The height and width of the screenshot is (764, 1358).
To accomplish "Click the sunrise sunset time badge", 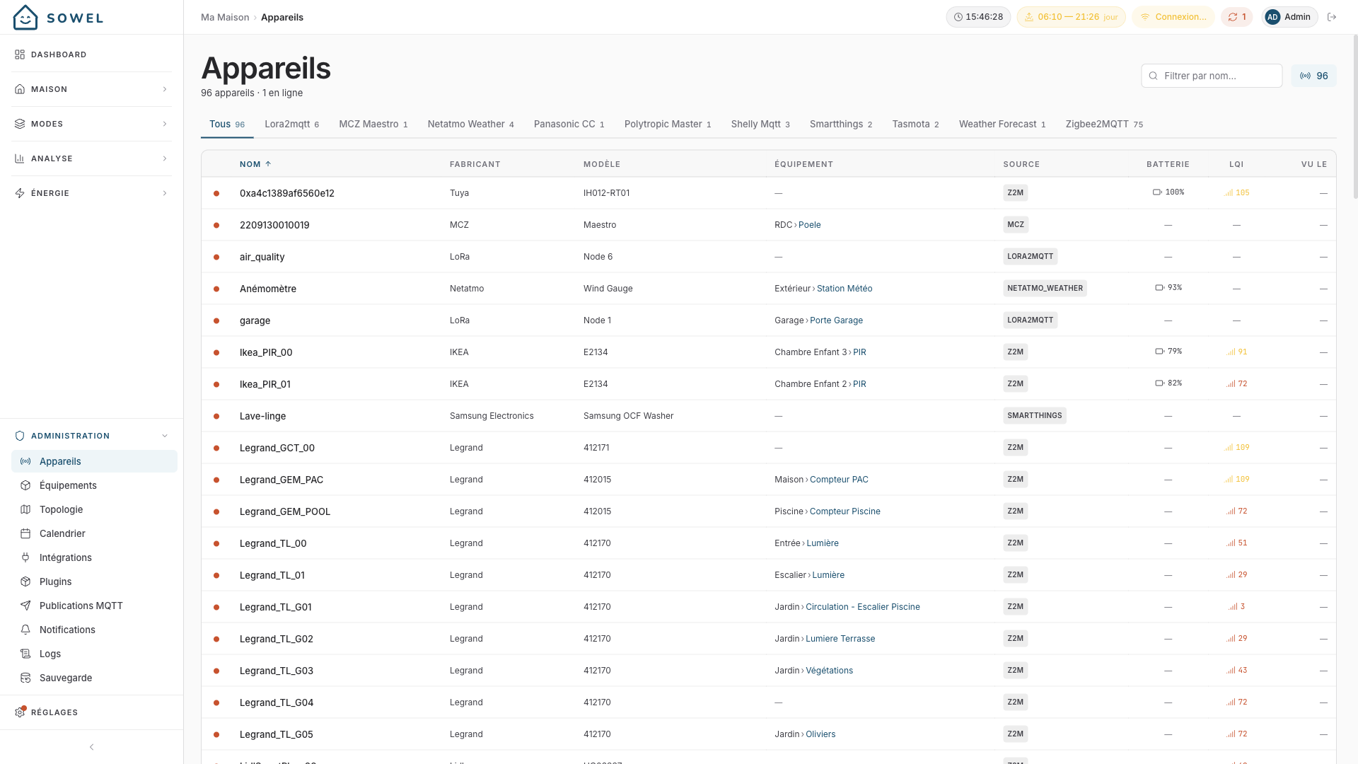I will (1071, 17).
